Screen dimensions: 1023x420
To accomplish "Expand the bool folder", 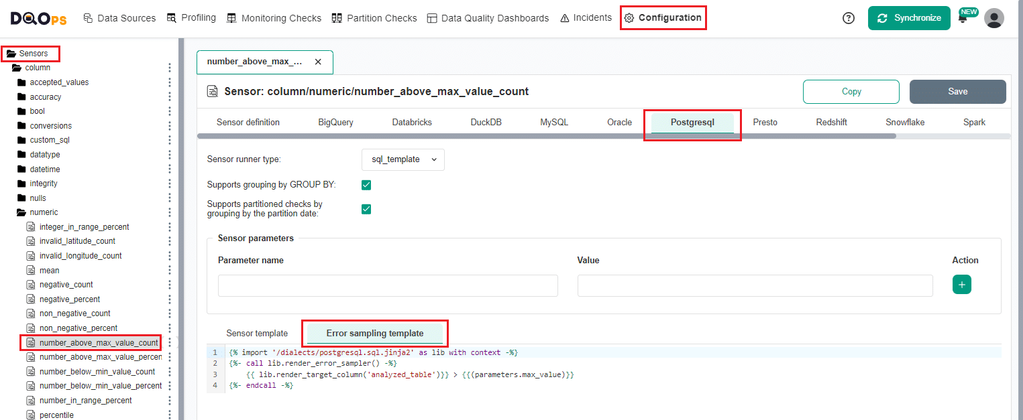I will [21, 111].
